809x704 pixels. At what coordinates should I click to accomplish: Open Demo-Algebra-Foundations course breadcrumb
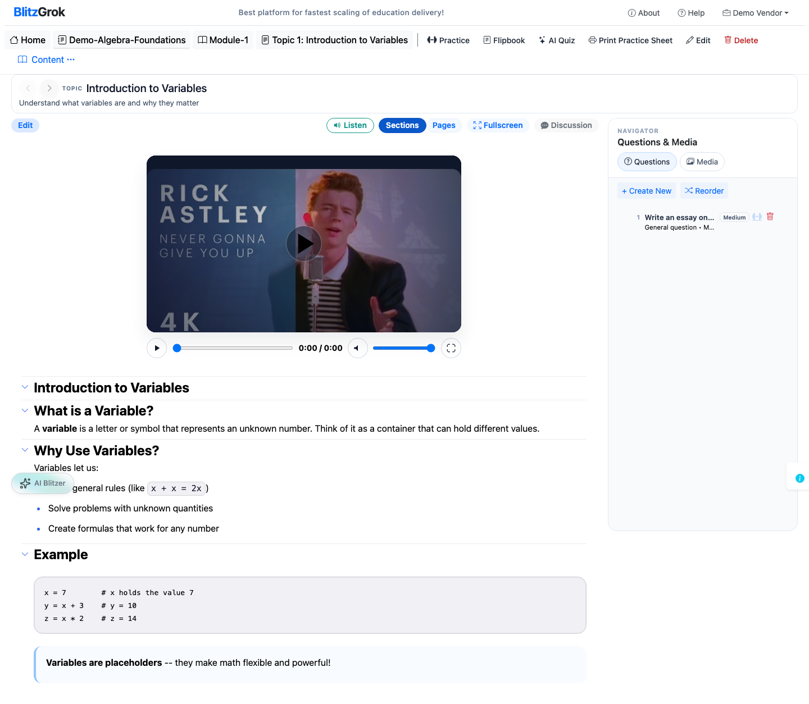(x=121, y=40)
